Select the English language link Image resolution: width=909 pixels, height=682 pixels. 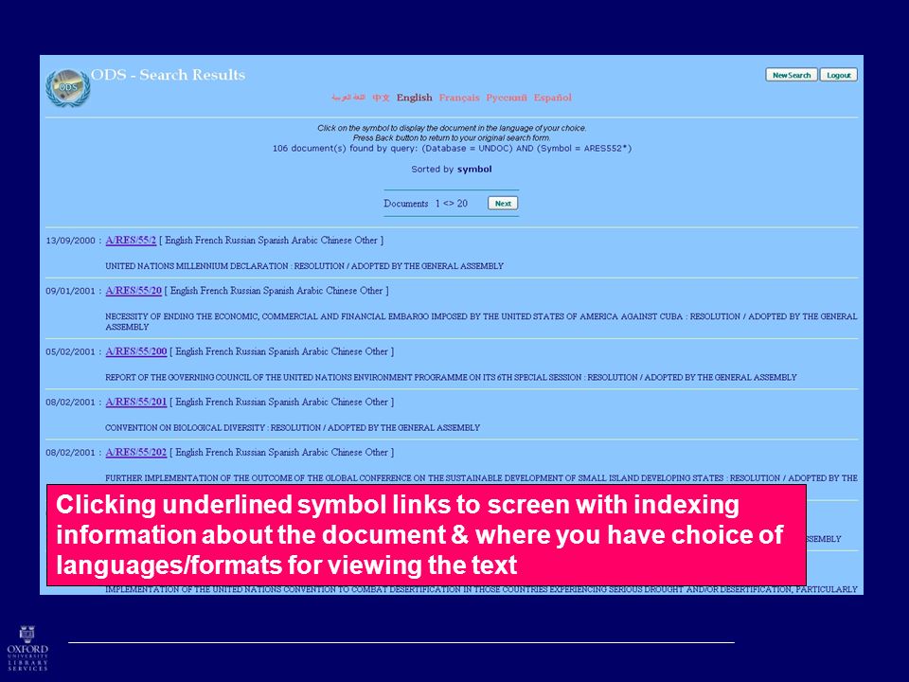(x=414, y=98)
